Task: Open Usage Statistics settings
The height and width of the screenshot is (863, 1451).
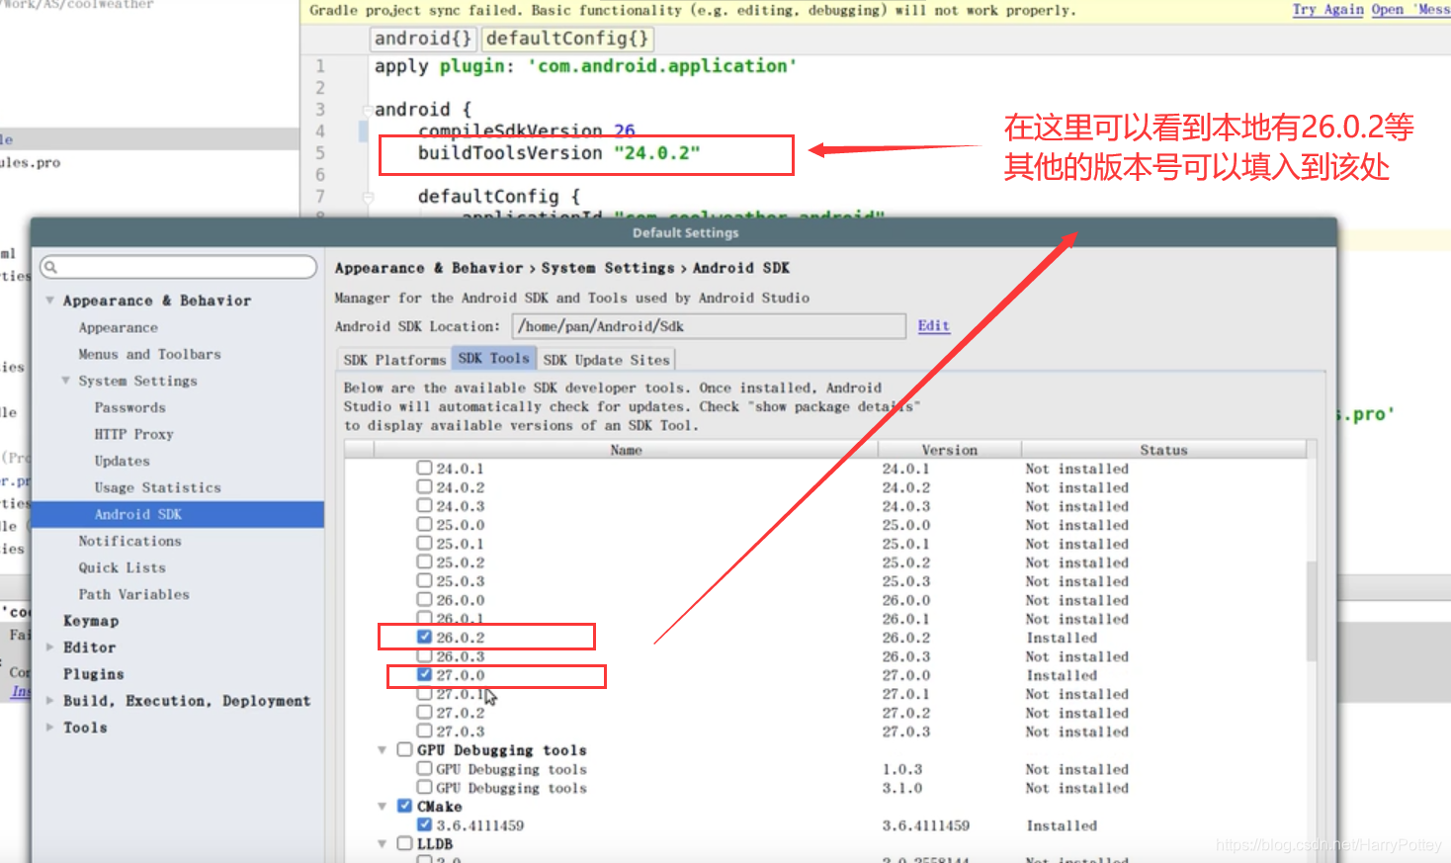Action: click(x=157, y=487)
